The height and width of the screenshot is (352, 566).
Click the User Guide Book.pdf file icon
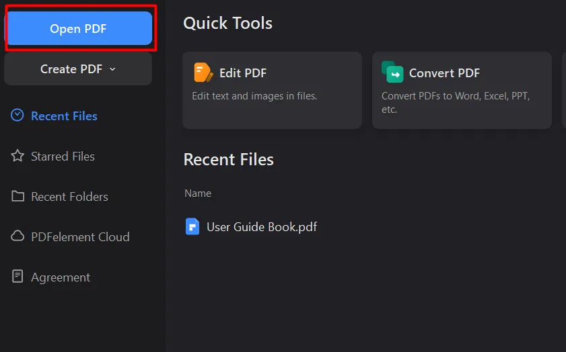[x=192, y=226]
